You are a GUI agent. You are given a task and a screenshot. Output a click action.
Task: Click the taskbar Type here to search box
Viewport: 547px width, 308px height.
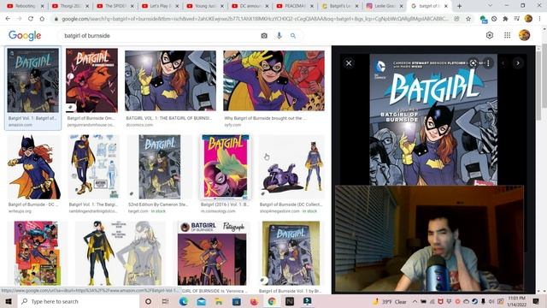tap(79, 301)
